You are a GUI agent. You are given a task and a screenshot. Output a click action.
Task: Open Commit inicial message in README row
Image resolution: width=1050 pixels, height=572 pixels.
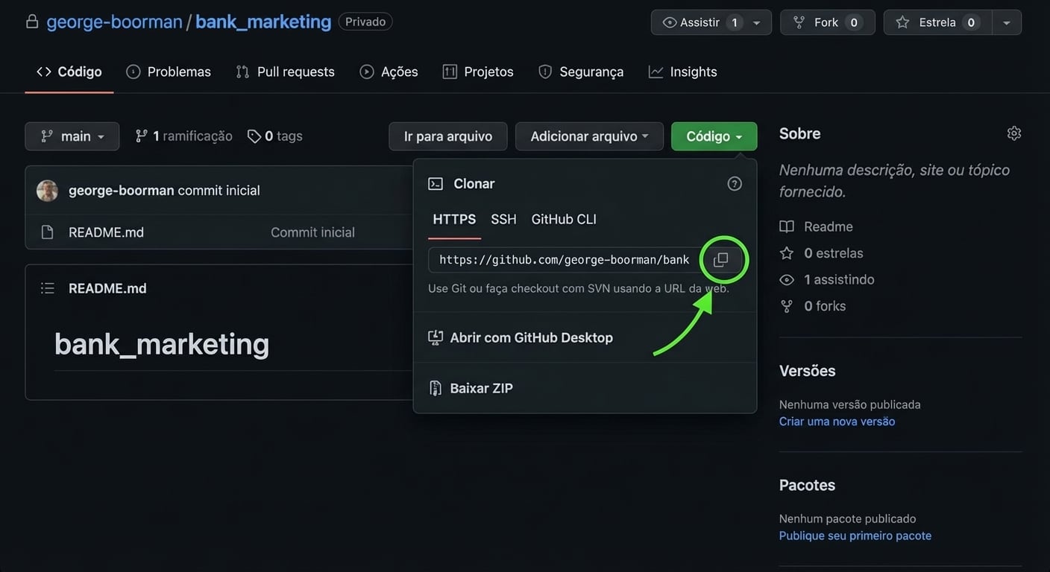click(312, 232)
